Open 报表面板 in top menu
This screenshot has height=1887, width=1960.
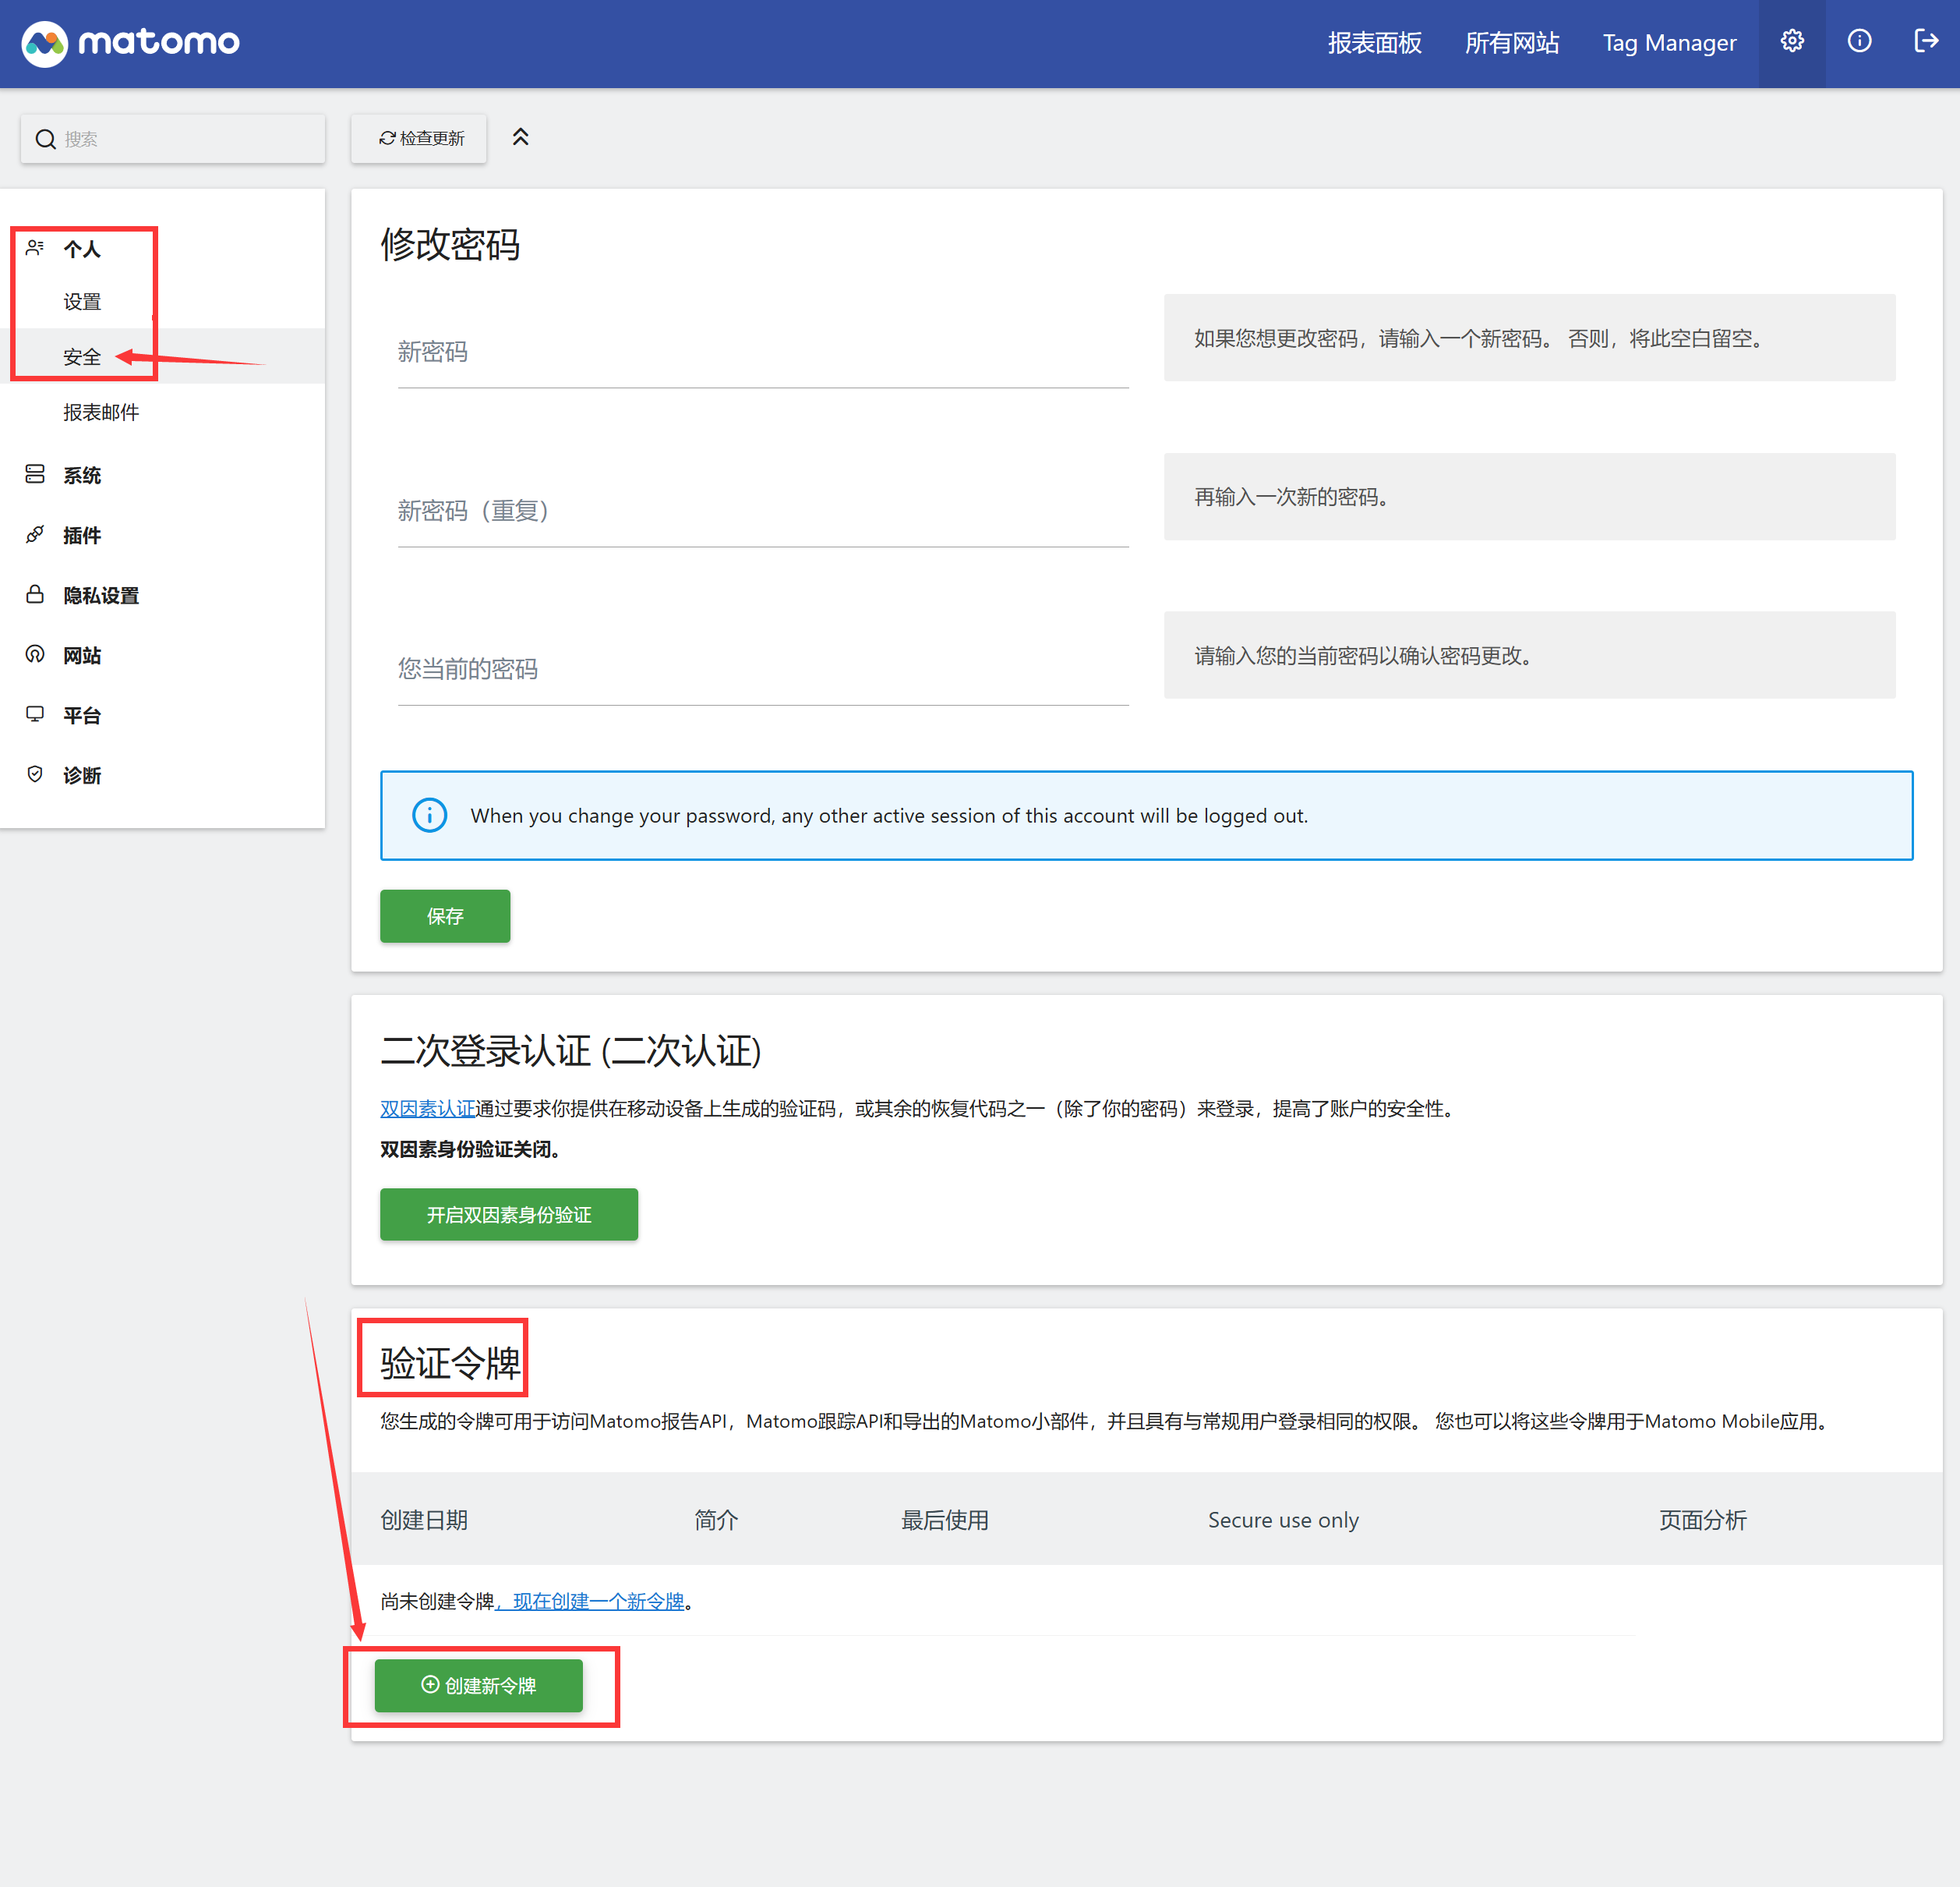pos(1374,43)
